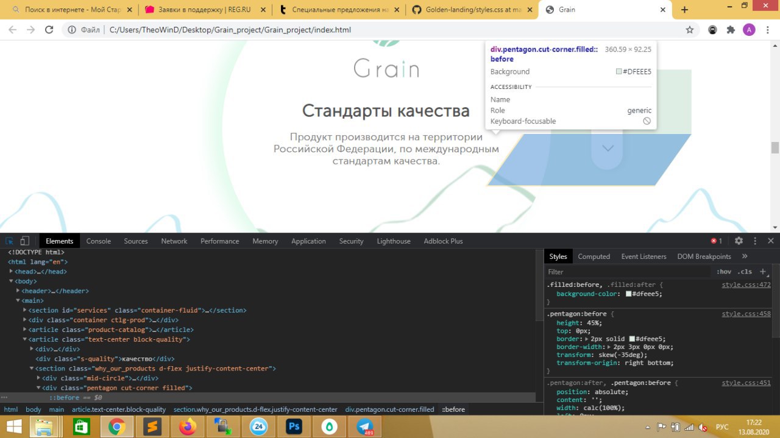Open File Explorer from the taskbar
The height and width of the screenshot is (438, 780).
45,427
